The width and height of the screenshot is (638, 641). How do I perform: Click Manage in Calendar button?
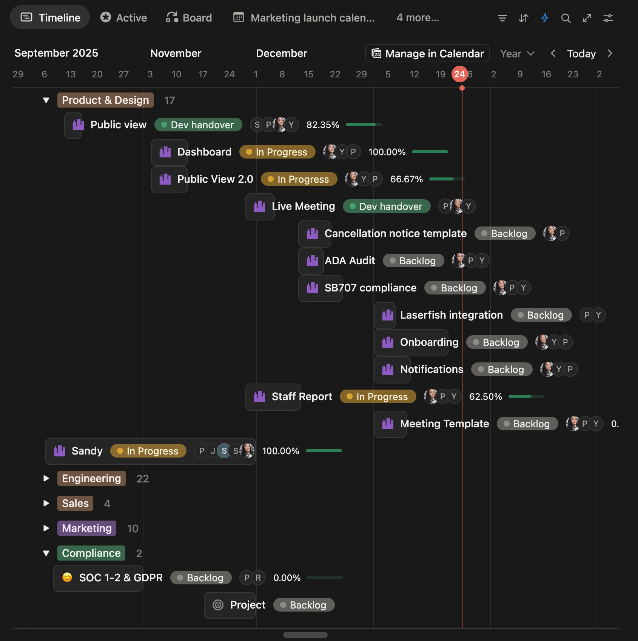(427, 54)
